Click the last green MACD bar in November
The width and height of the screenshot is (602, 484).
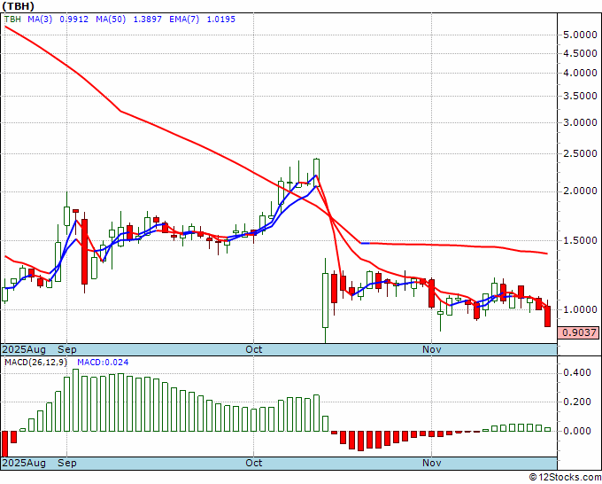point(547,429)
